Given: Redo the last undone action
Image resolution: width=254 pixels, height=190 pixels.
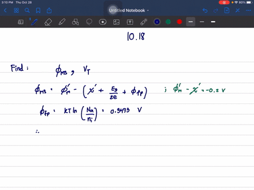Looking at the screenshot, I should tap(216, 11).
